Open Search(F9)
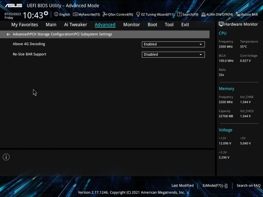The image size is (263, 197). click(x=188, y=14)
